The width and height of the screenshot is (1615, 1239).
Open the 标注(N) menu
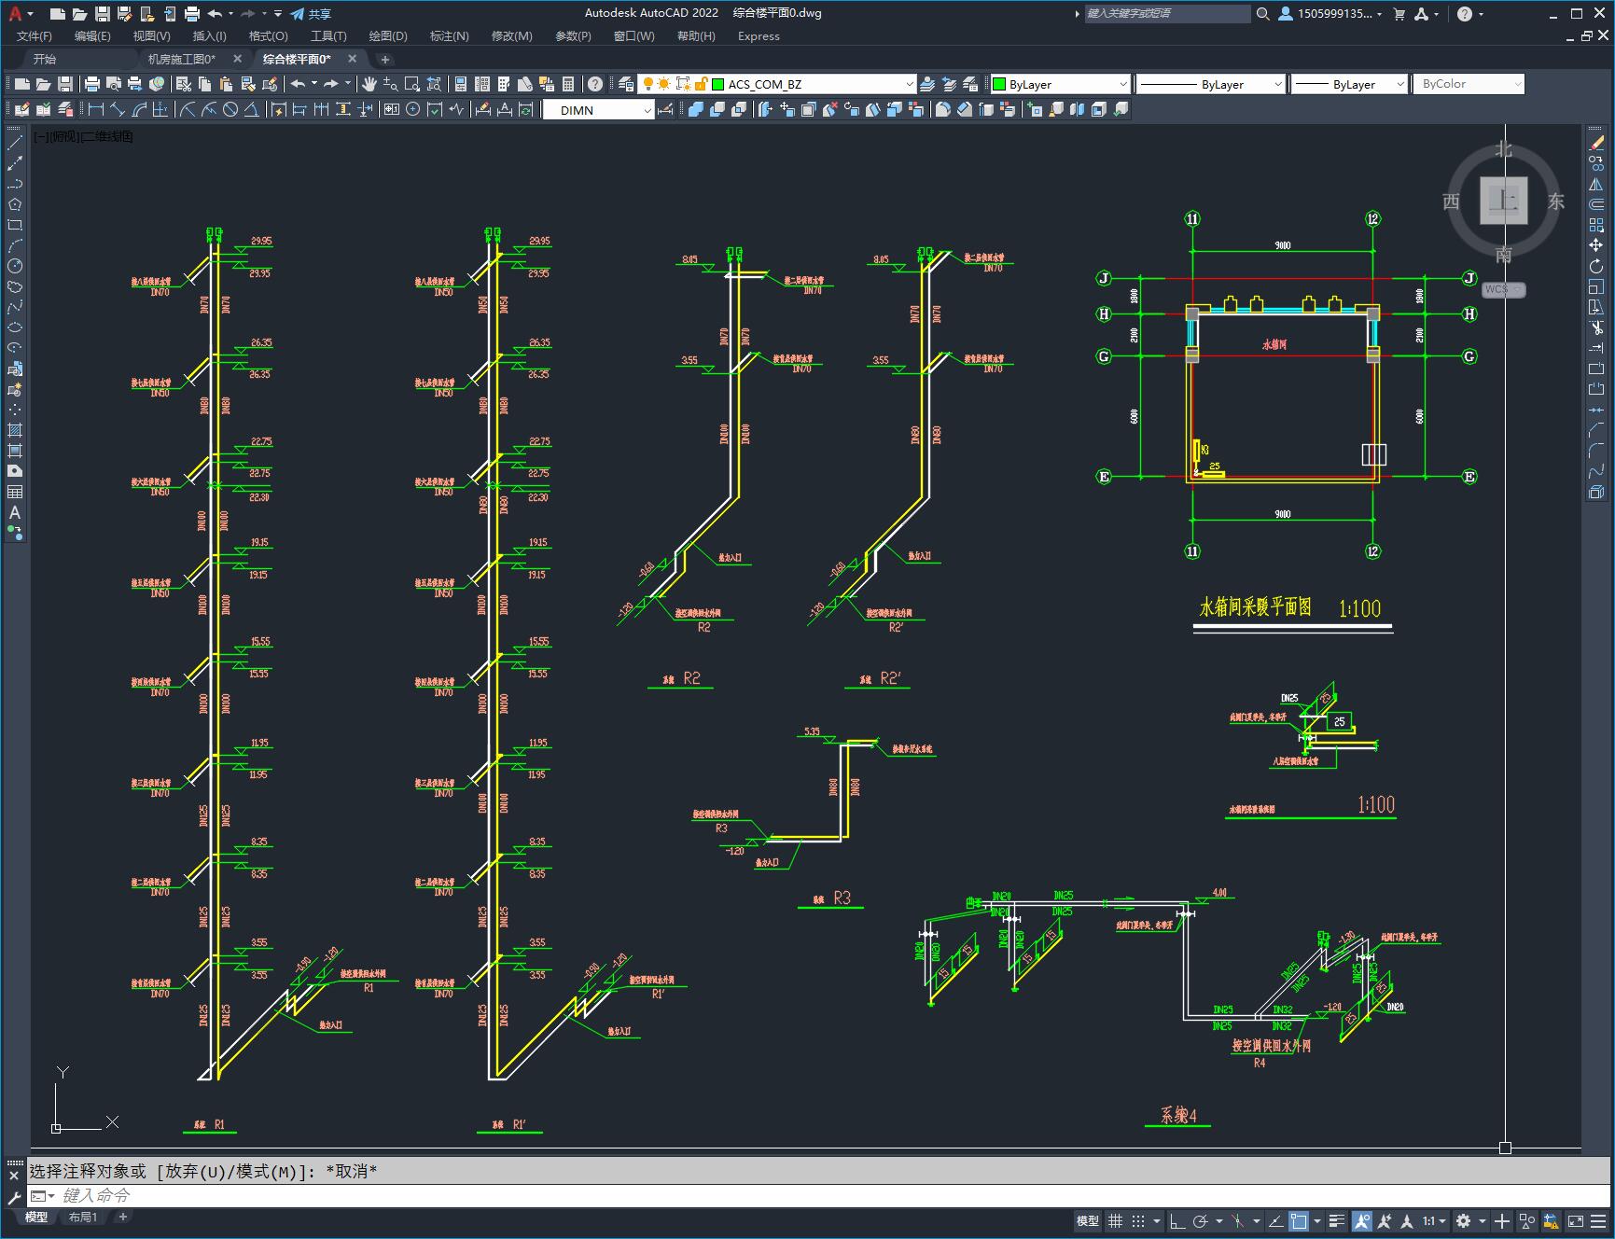click(449, 36)
